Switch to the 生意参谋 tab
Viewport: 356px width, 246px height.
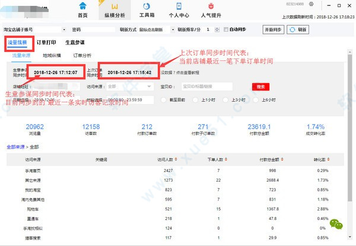(75, 43)
